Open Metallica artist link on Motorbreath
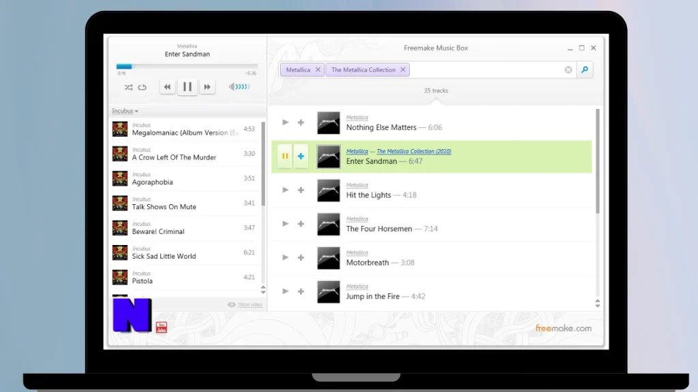This screenshot has height=392, width=698. pos(357,252)
